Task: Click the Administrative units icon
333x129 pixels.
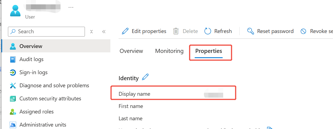Action: pos(13,125)
